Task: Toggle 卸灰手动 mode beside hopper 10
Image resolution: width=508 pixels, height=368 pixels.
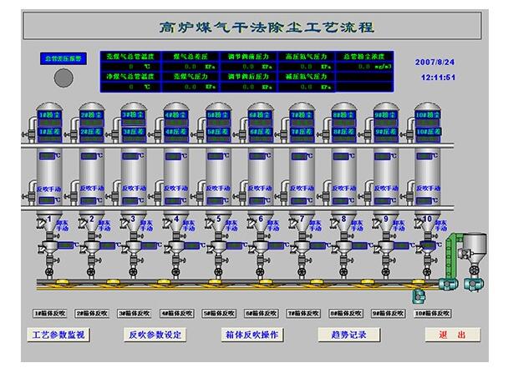Action: pos(440,225)
